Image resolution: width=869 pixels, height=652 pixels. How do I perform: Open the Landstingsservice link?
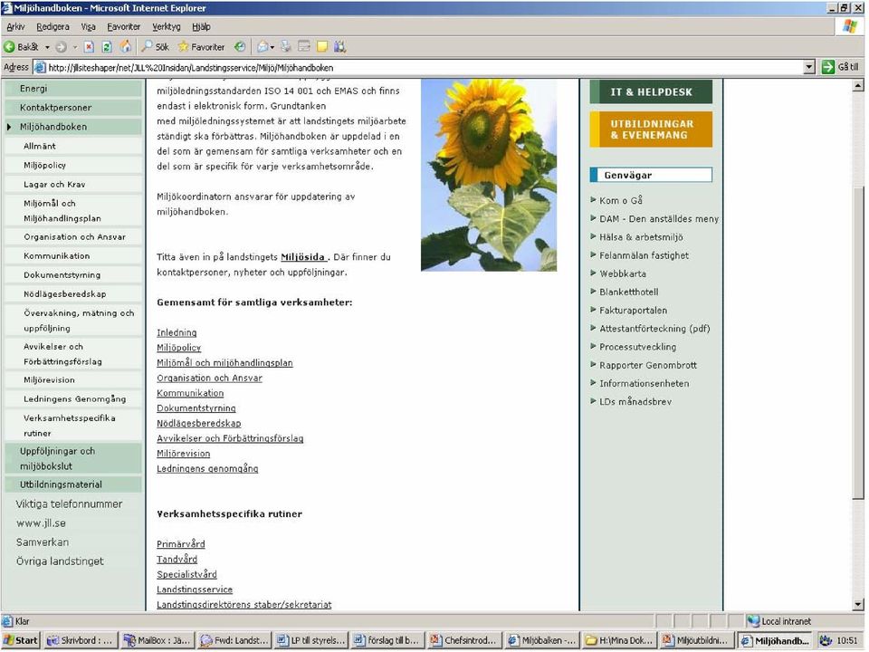pos(195,590)
